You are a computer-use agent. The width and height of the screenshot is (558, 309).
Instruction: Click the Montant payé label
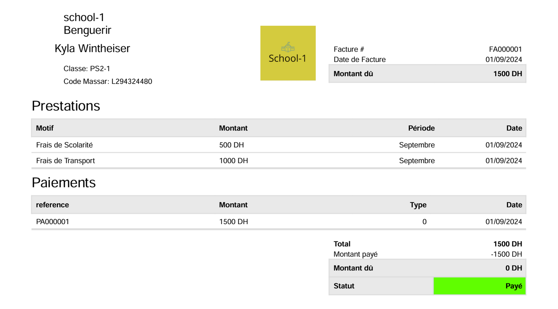pos(356,254)
